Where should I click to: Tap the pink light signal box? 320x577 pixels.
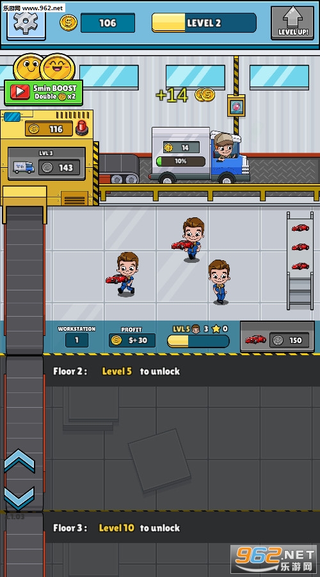(236, 106)
